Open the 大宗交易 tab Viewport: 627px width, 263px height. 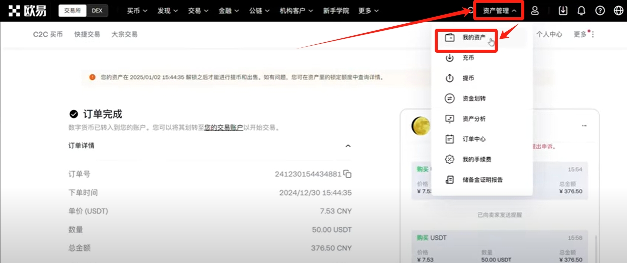[x=124, y=35]
